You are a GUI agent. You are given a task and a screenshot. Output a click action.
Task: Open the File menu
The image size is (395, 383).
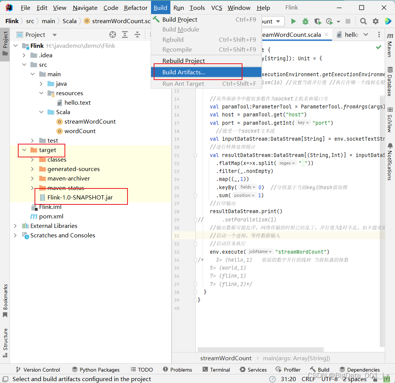[x=25, y=8]
